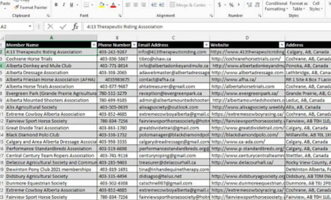331x200 pixels.
Task: Select 'Alix Agricultural Society' cell
Action: point(51,107)
